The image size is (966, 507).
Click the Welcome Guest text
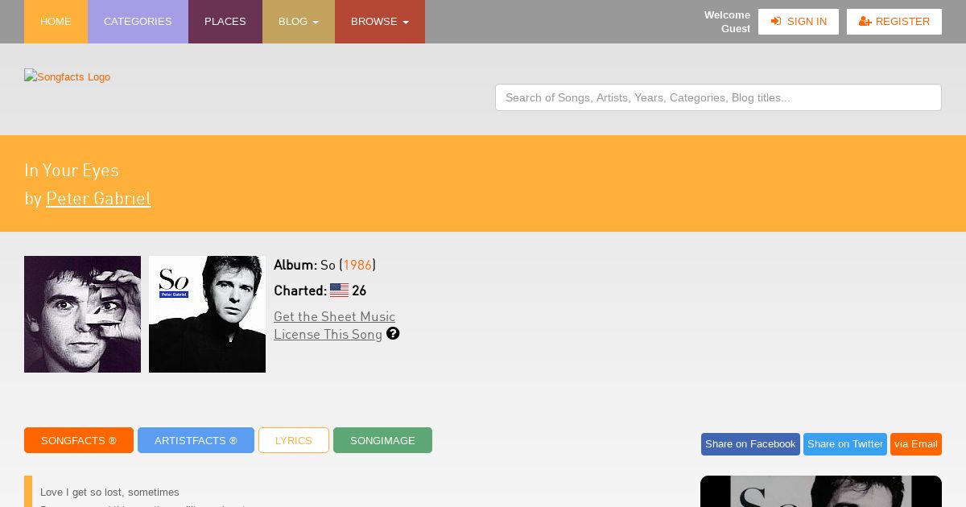click(727, 22)
